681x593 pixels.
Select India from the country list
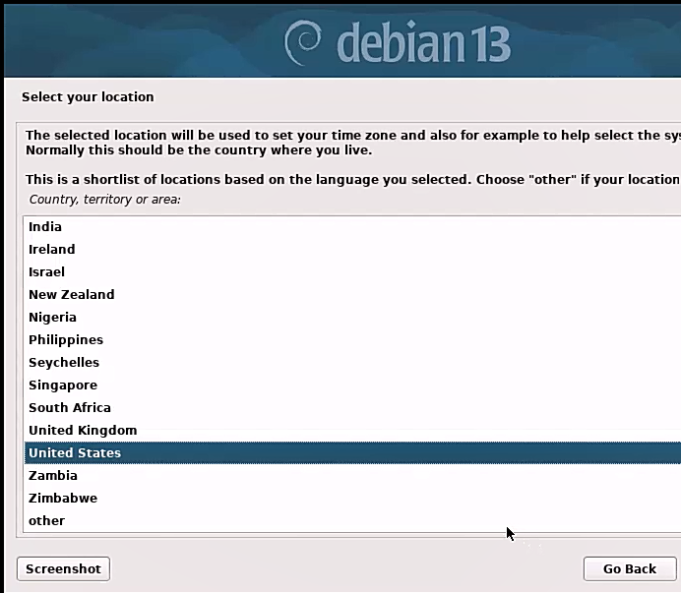tap(45, 227)
